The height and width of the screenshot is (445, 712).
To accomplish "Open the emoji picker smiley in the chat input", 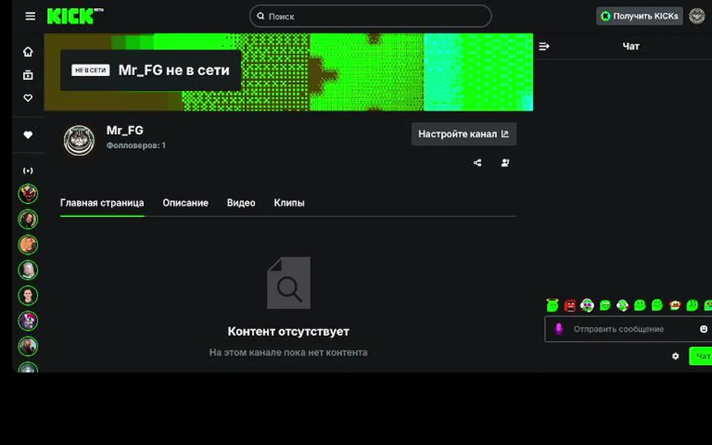I will [703, 329].
